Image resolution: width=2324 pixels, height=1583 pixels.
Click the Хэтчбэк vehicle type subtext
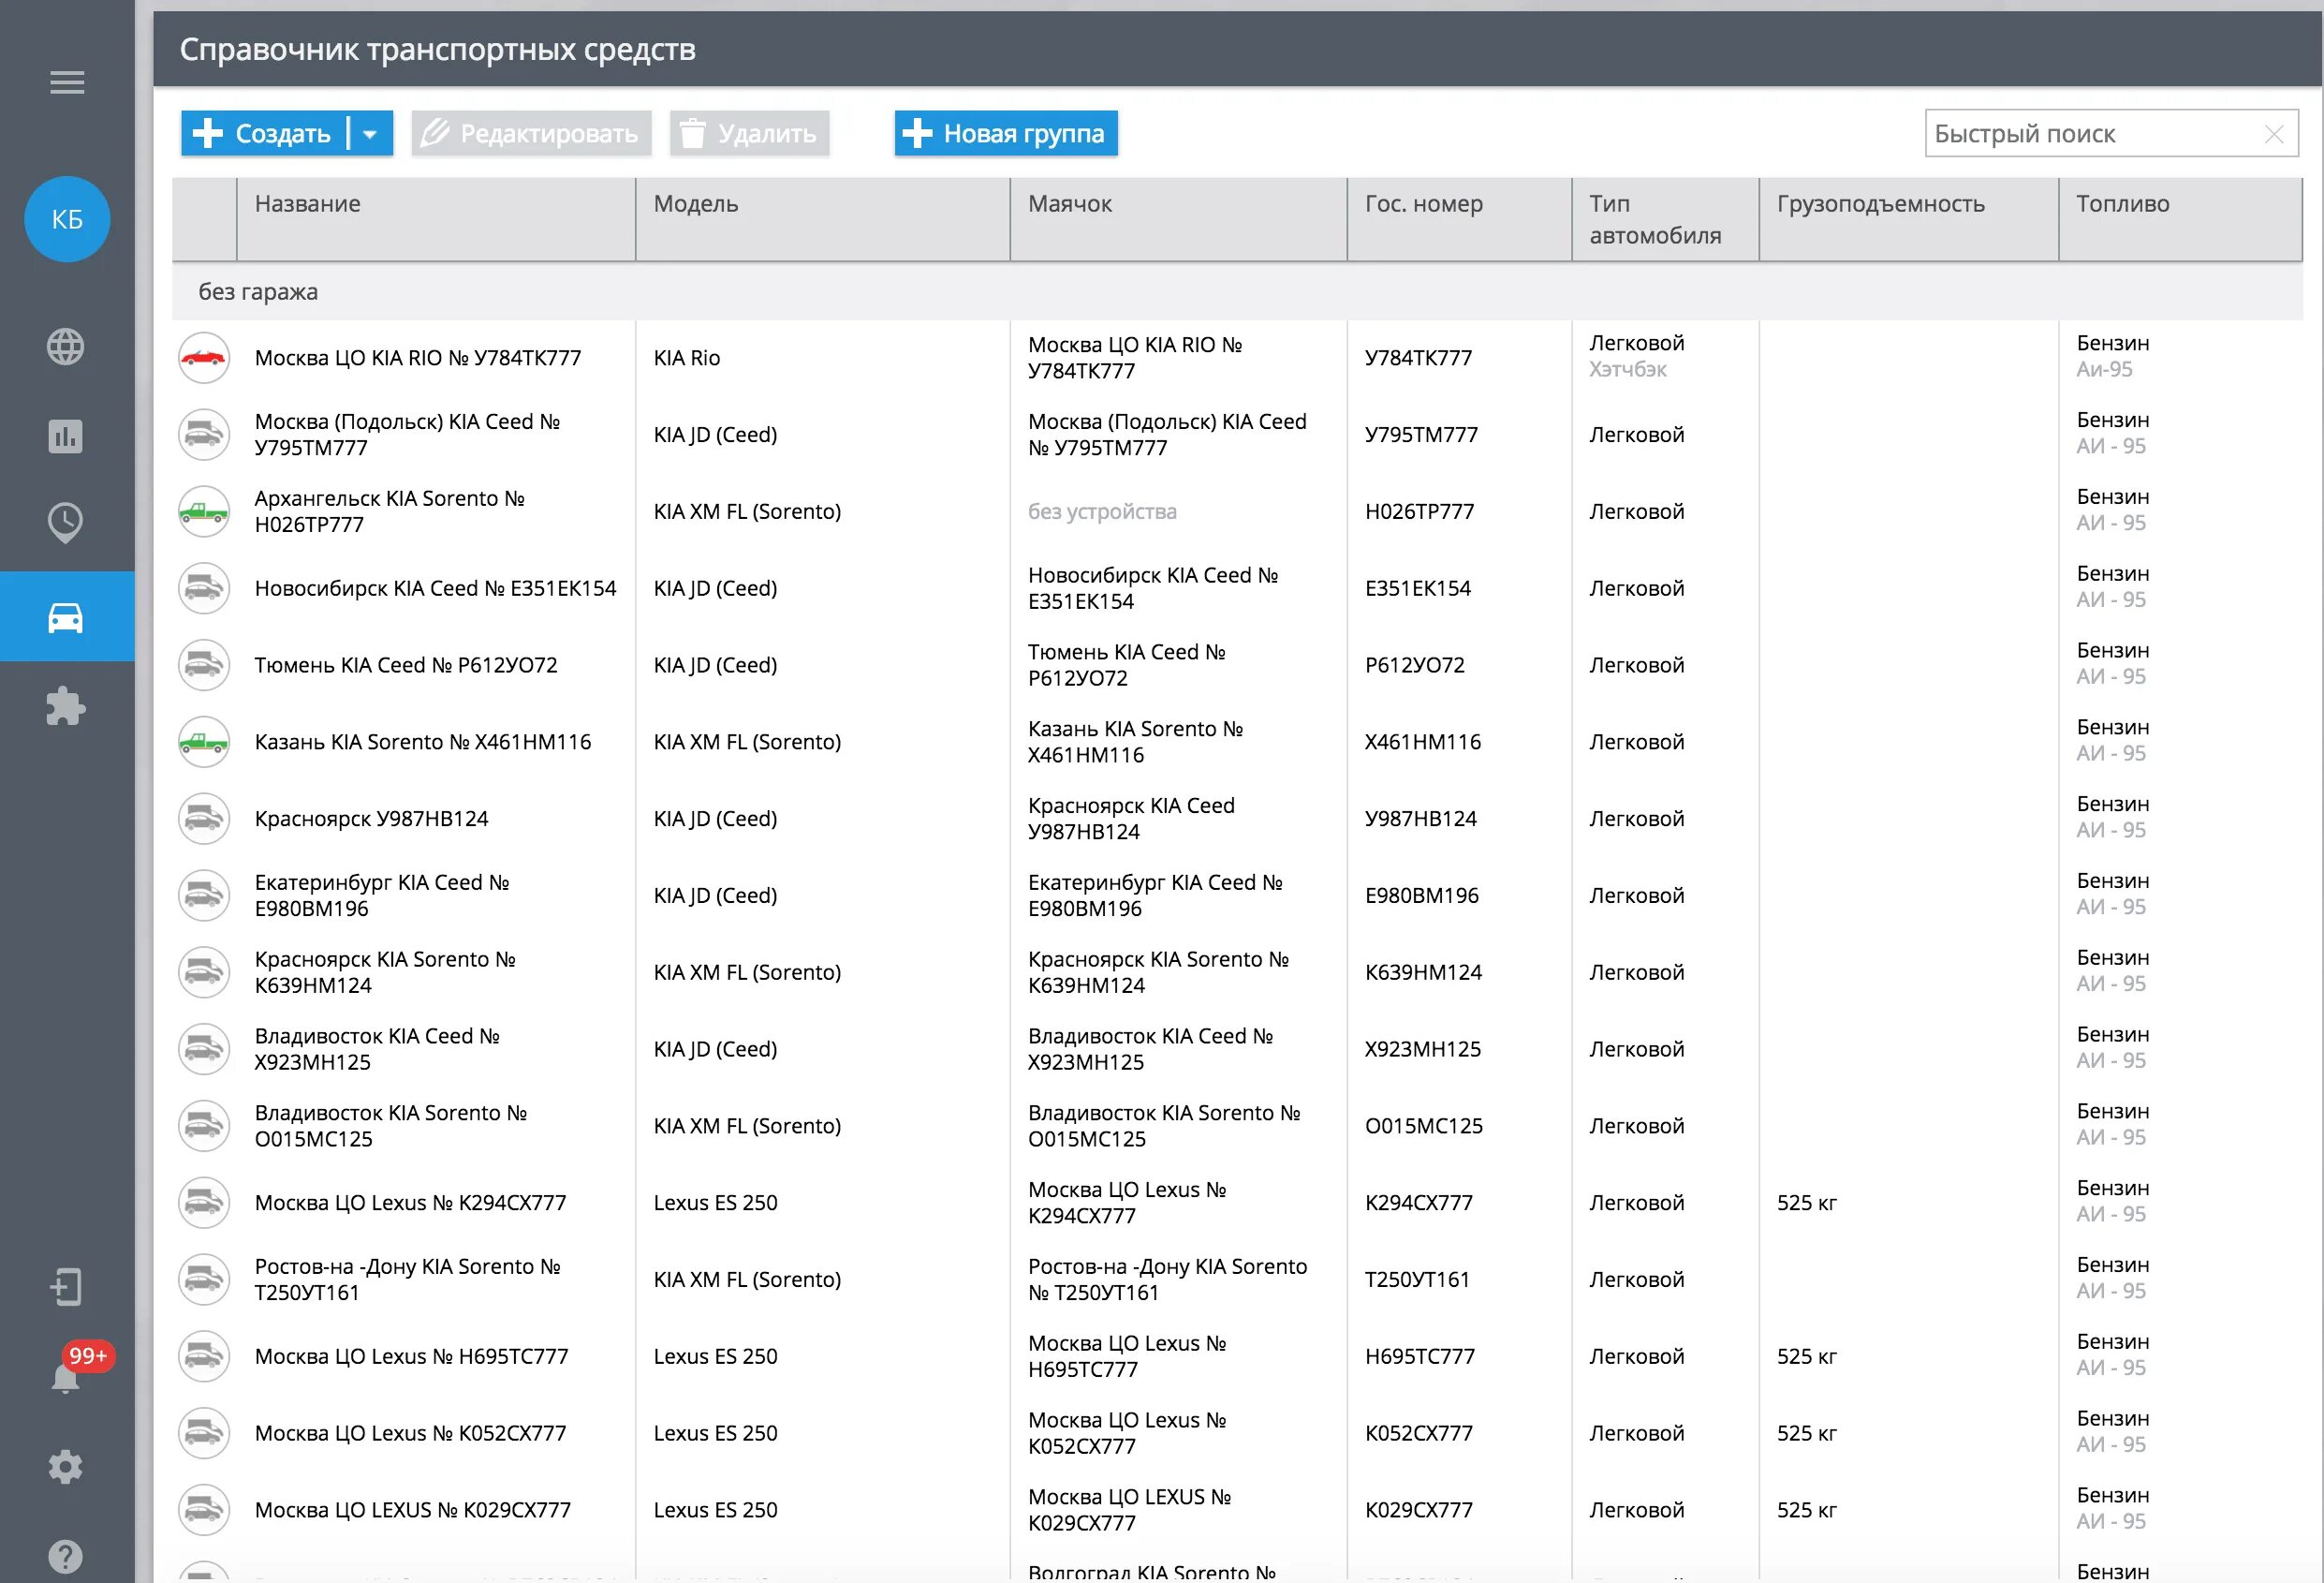1628,370
